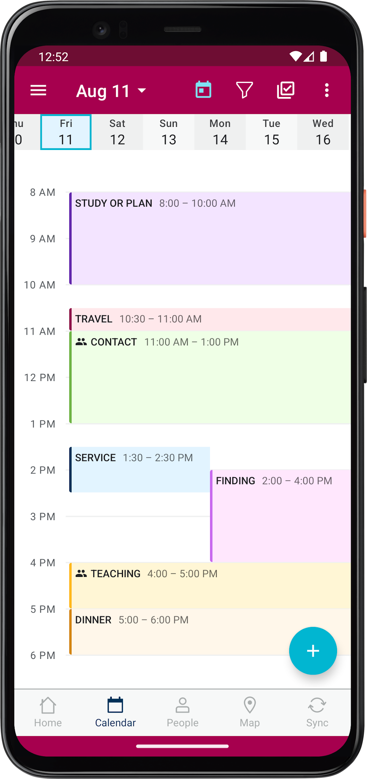Open the TRAVEL 10:30 event
This screenshot has height=779, width=367.
click(210, 319)
